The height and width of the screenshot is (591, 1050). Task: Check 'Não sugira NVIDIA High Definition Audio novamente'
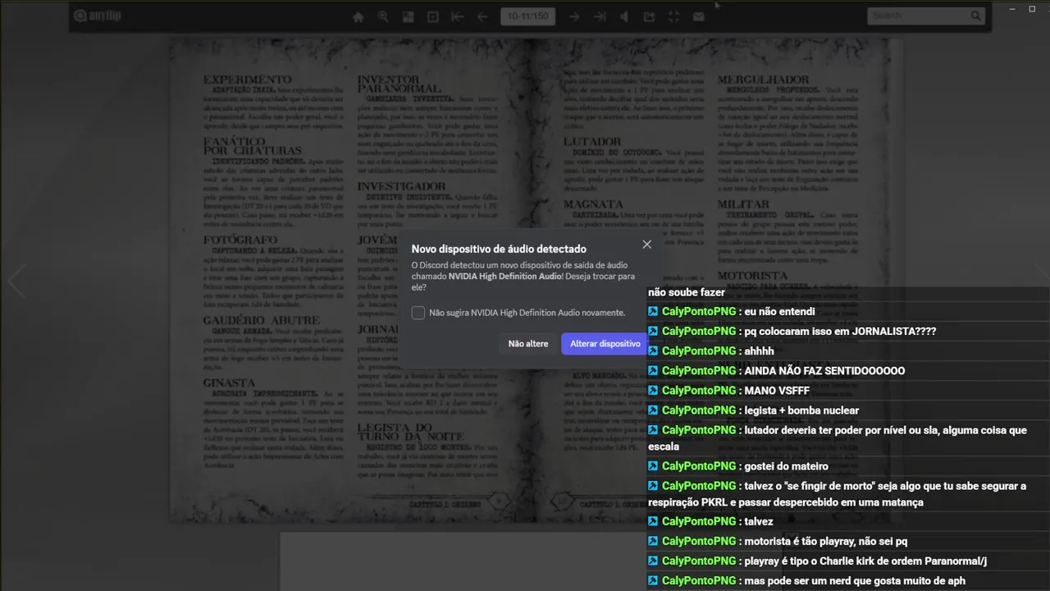[418, 313]
